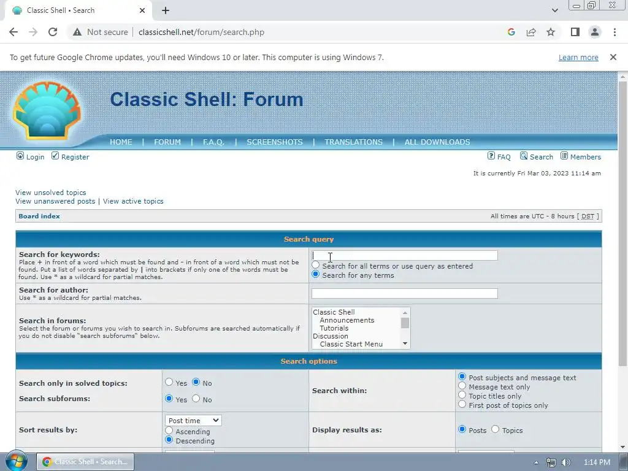Image resolution: width=628 pixels, height=471 pixels.
Task: Click the browser back arrow
Action: (13, 32)
